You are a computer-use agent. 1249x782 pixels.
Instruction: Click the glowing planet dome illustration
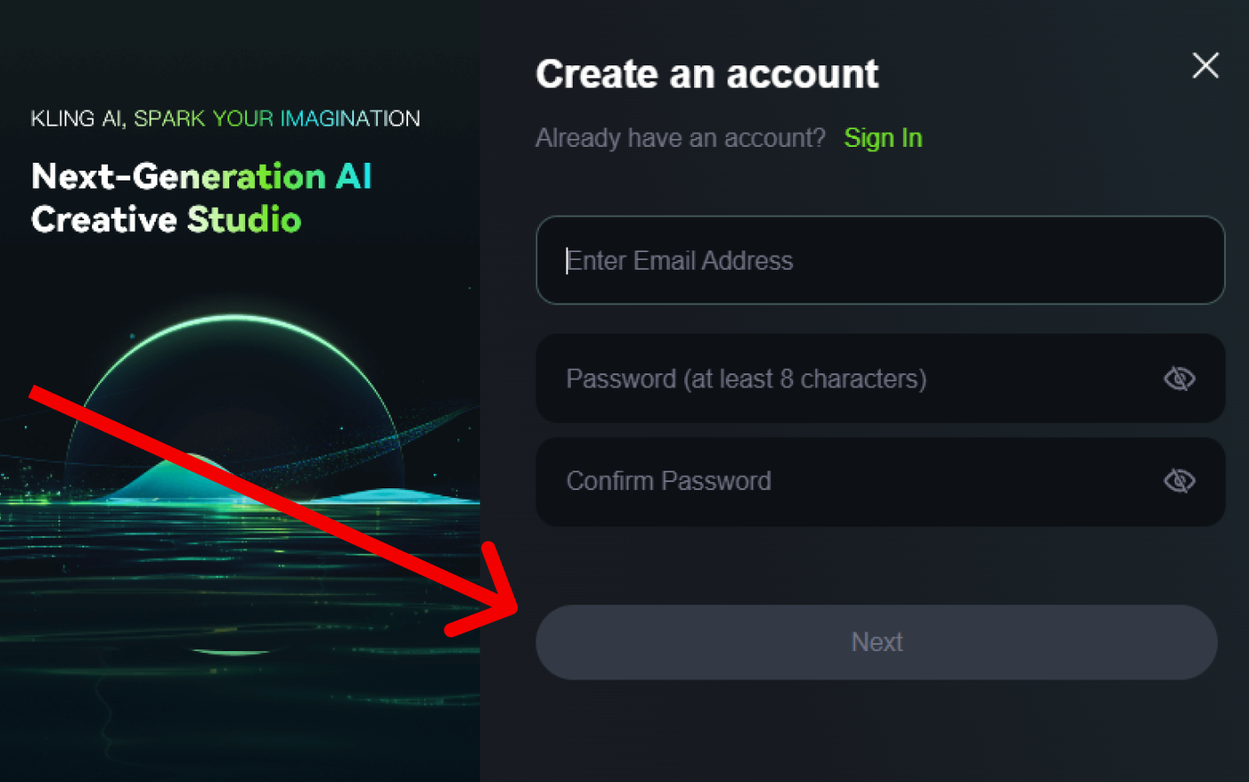pos(235,389)
